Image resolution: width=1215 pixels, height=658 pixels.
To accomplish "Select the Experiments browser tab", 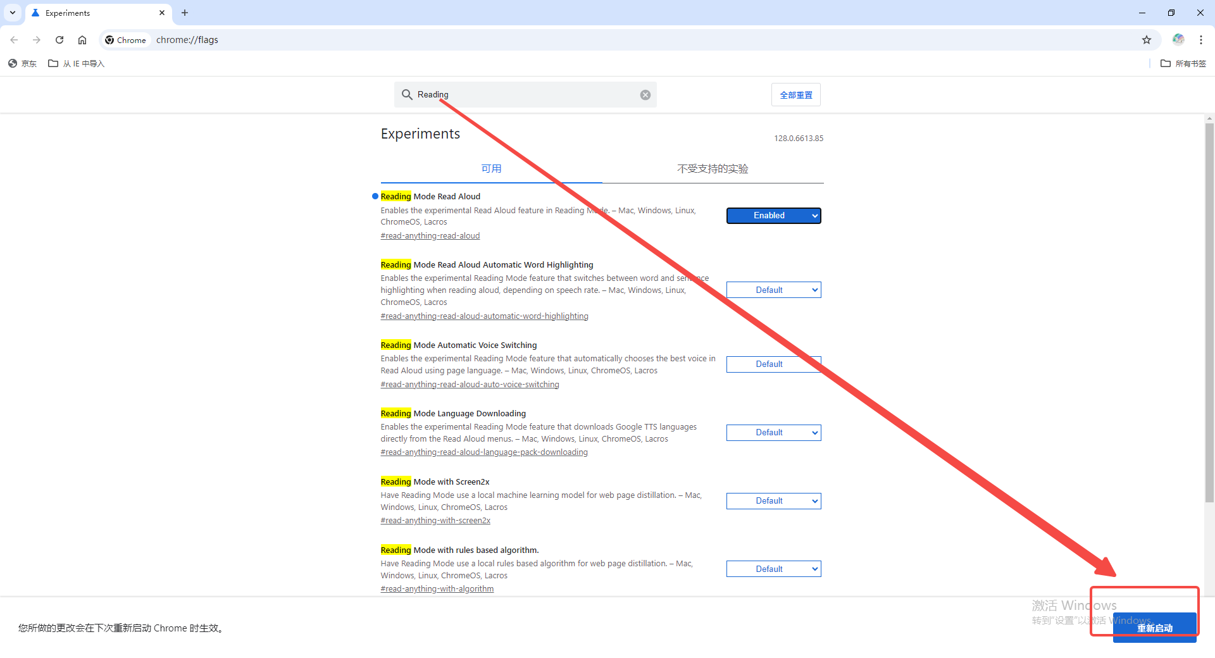I will (98, 13).
